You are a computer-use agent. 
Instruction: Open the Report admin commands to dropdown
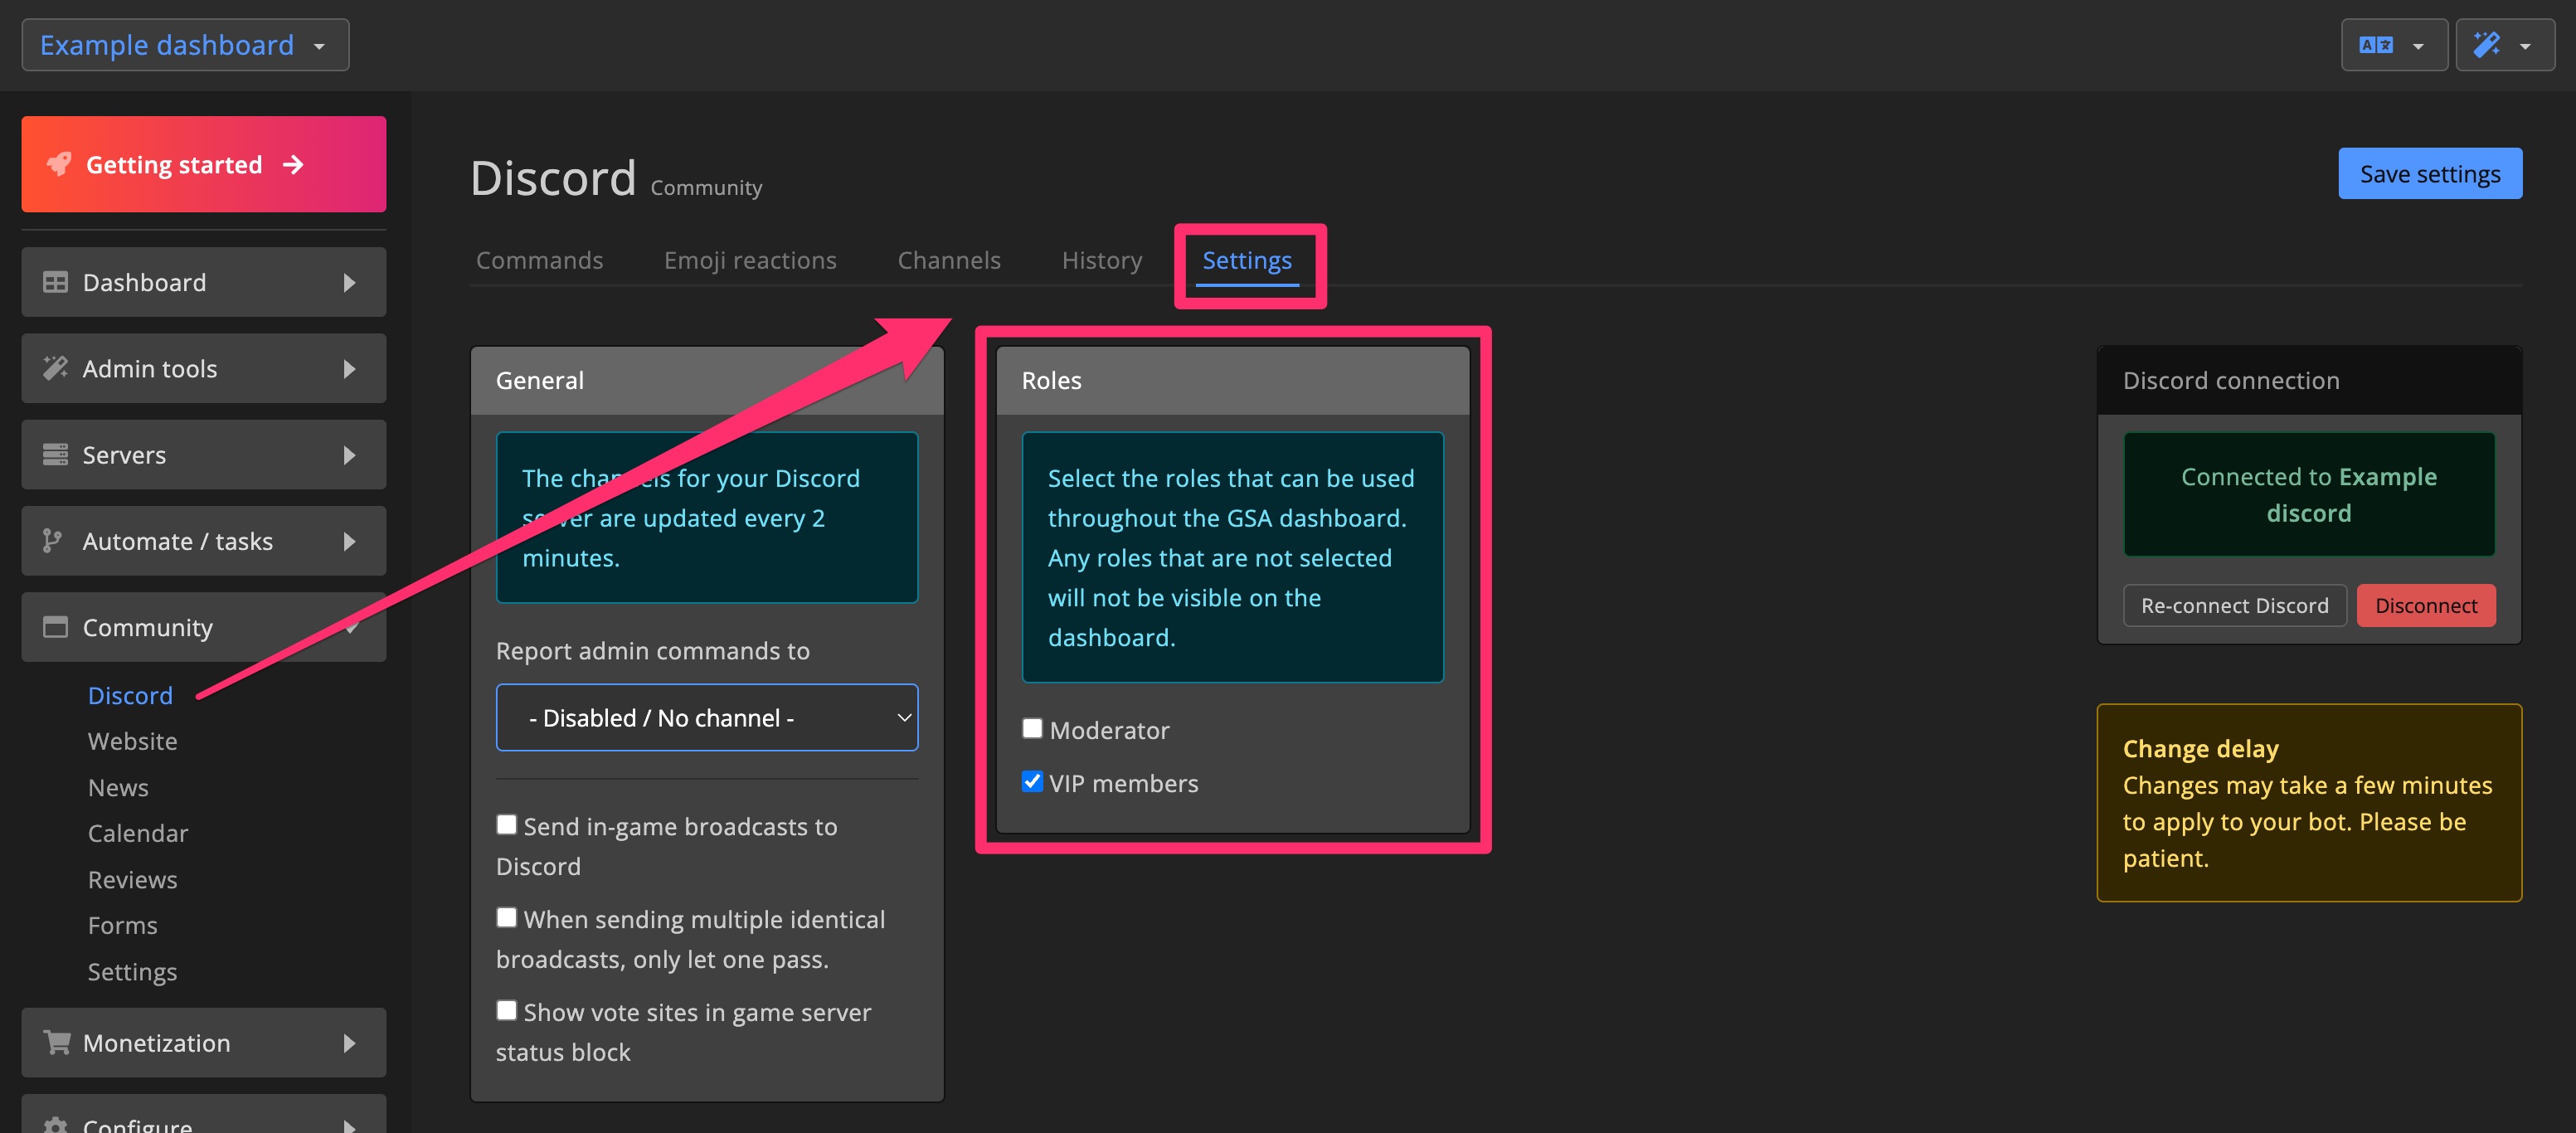click(707, 717)
